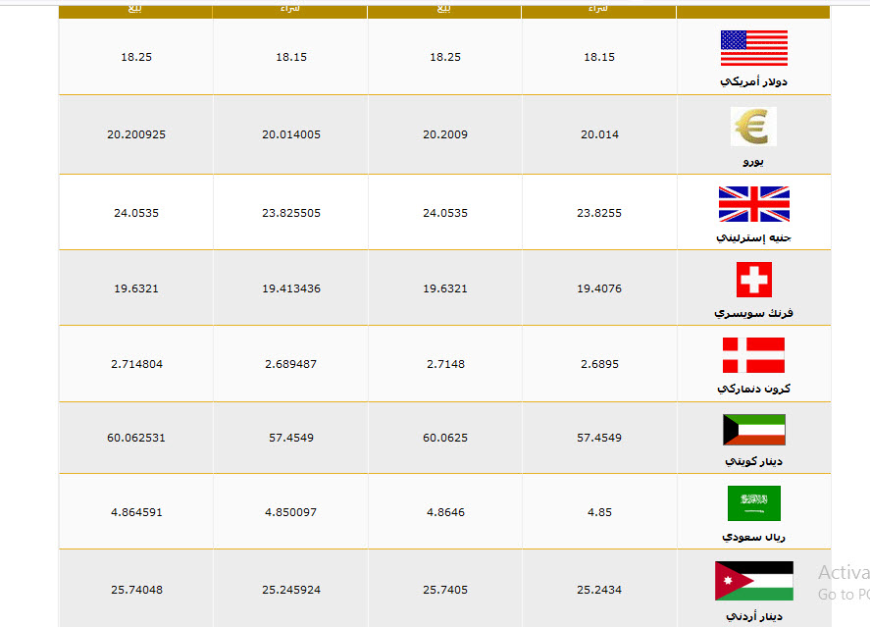Click the Kuwaiti dinar rate 60.062531
The width and height of the screenshot is (870, 627).
[x=136, y=438]
